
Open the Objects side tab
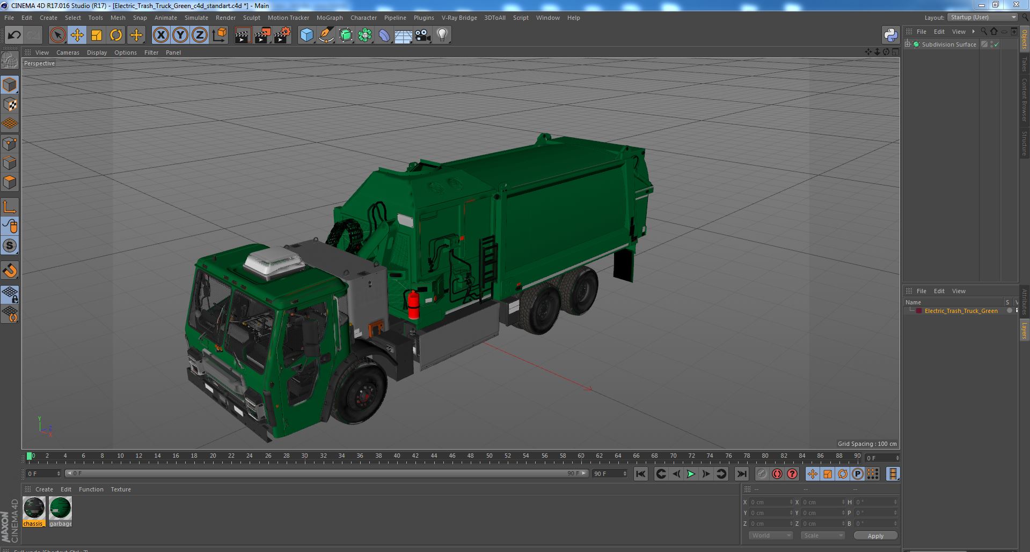pyautogui.click(x=1025, y=39)
